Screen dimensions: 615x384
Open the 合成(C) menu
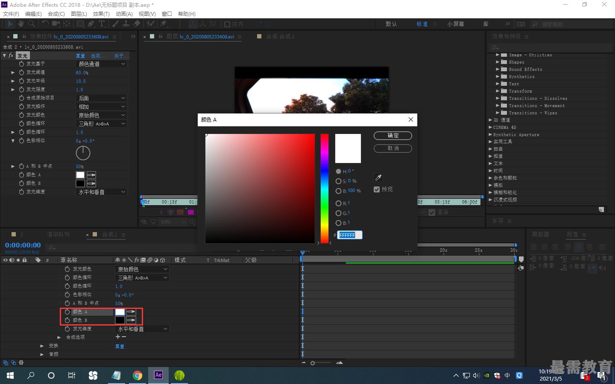[x=56, y=14]
